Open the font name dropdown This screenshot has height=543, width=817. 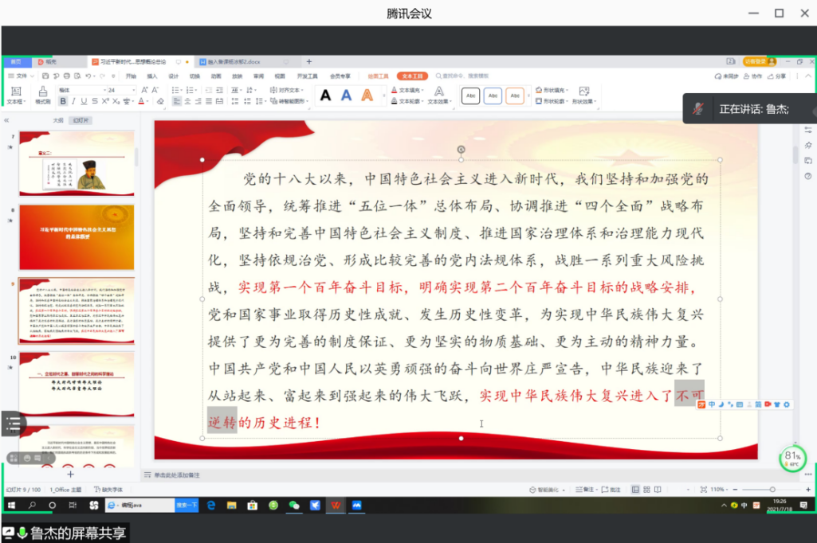click(103, 90)
